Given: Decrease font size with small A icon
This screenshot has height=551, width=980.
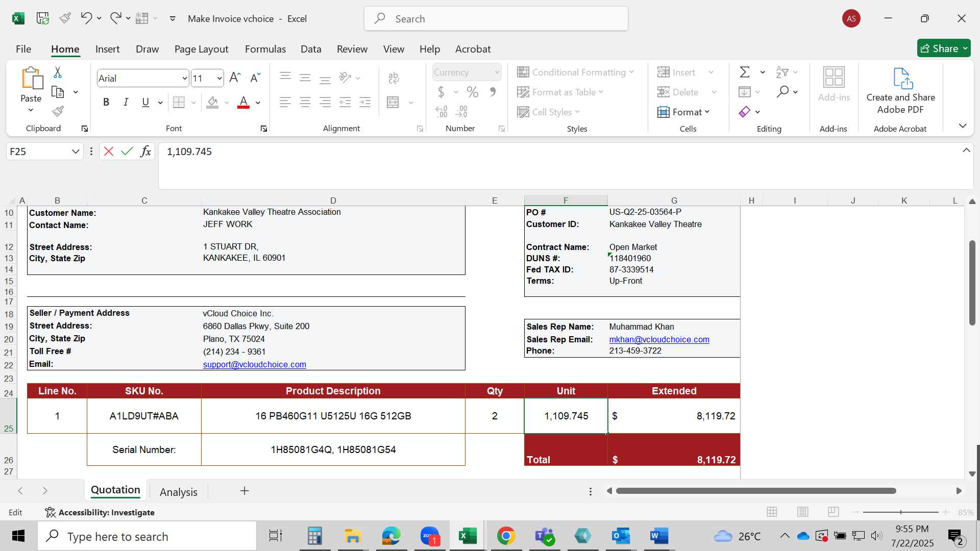Looking at the screenshot, I should pyautogui.click(x=255, y=78).
